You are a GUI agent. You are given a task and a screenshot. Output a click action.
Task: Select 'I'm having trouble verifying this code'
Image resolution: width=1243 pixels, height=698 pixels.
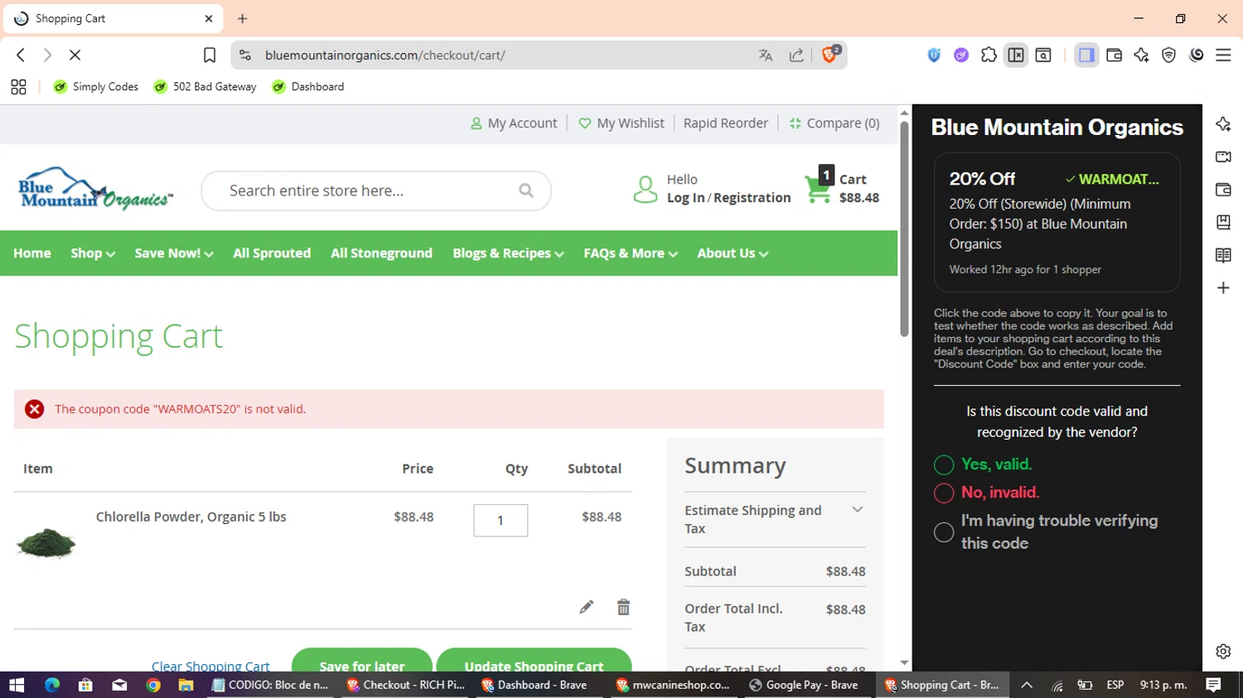tap(944, 532)
